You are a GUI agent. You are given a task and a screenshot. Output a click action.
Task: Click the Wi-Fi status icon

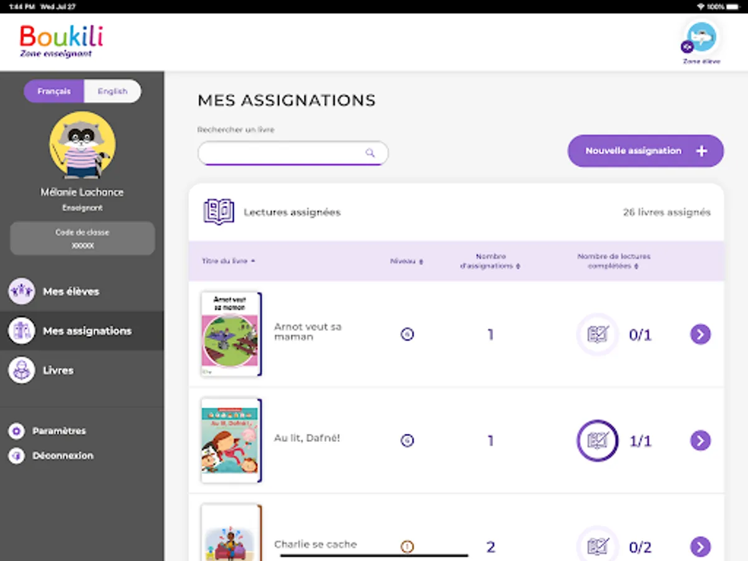701,6
